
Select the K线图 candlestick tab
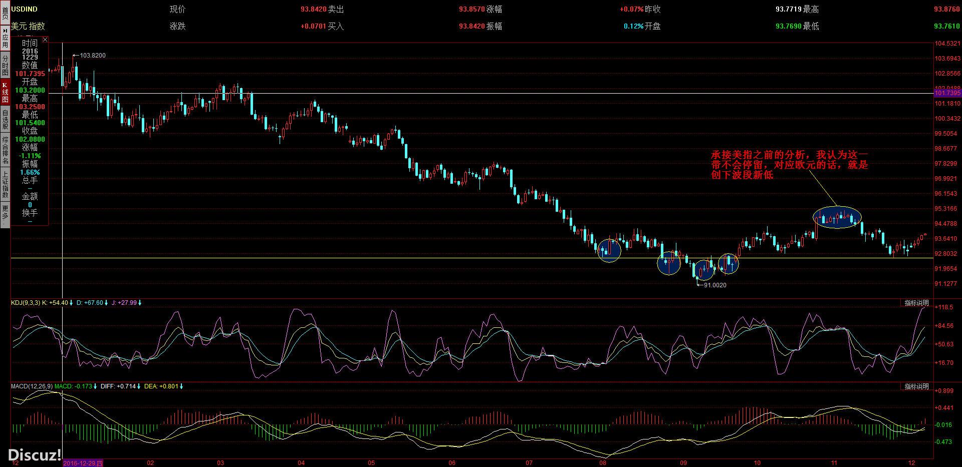pyautogui.click(x=5, y=92)
